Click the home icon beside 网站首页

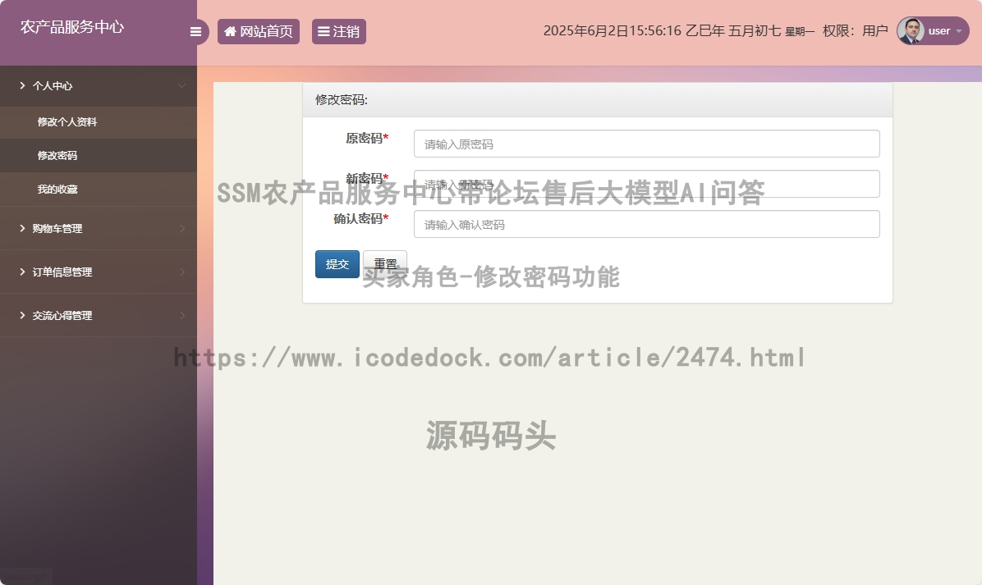coord(231,31)
